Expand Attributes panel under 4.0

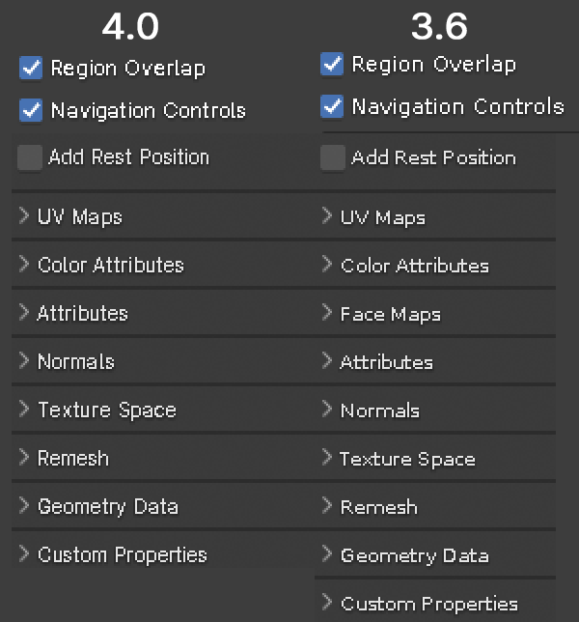(x=82, y=313)
